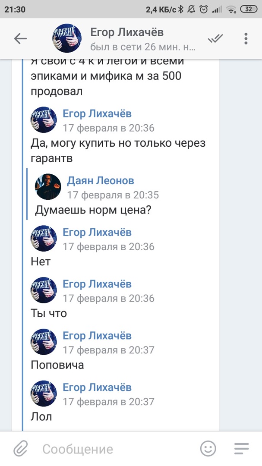The width and height of the screenshot is (262, 466).
Task: Tap sender name above 'Да, могу купить'
Action: click(x=97, y=114)
